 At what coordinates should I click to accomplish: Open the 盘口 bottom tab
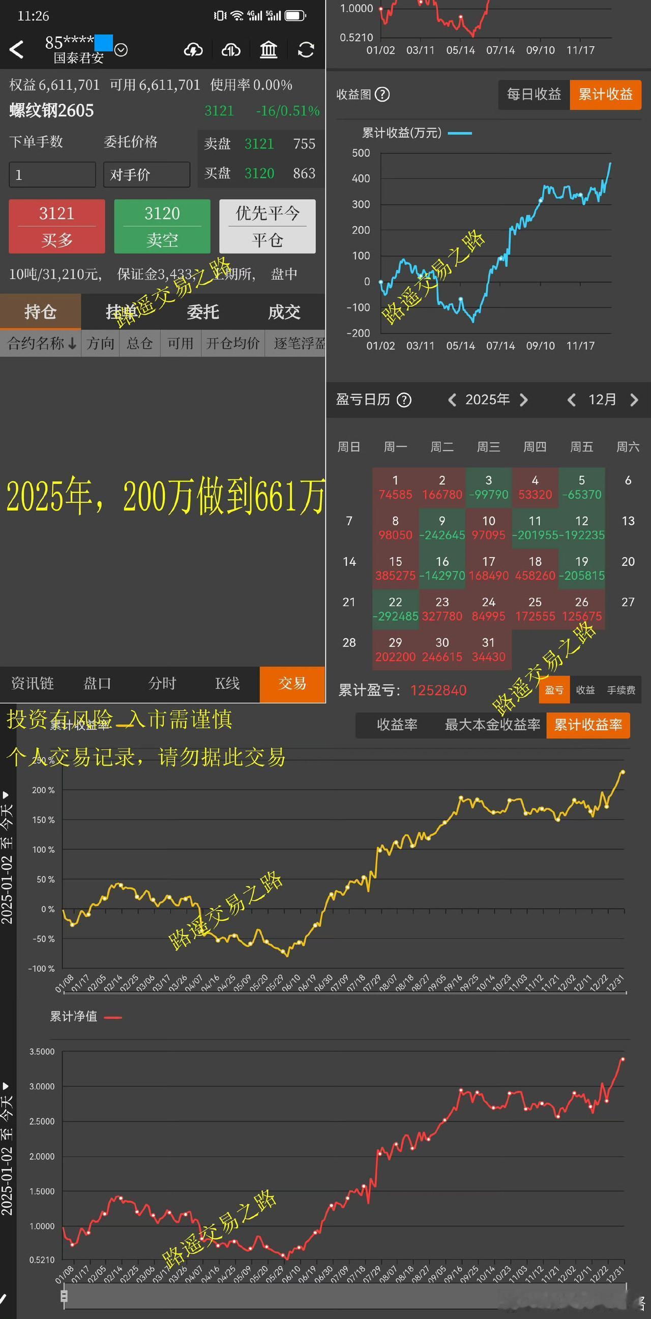pyautogui.click(x=97, y=684)
